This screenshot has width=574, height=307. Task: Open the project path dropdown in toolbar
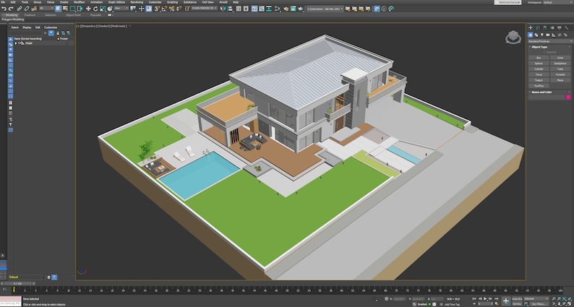pyautogui.click(x=325, y=8)
